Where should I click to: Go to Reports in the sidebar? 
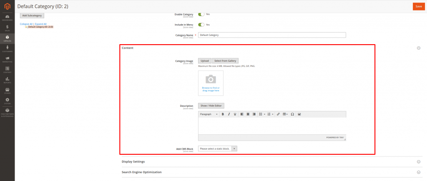(x=7, y=80)
